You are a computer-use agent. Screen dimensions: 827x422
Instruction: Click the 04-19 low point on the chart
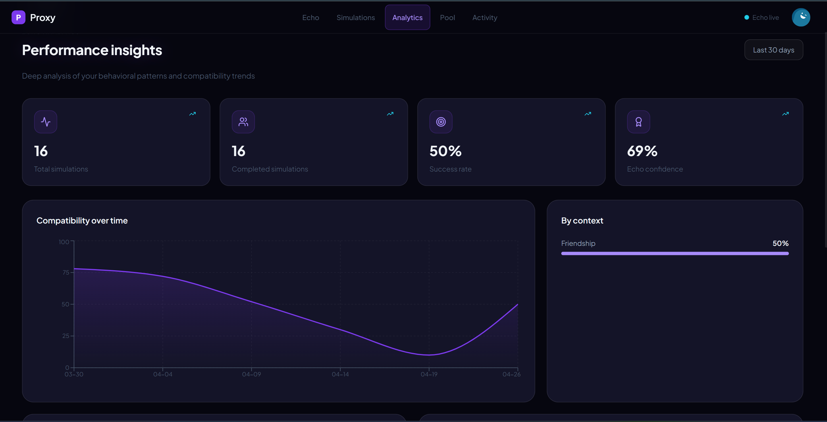point(429,355)
